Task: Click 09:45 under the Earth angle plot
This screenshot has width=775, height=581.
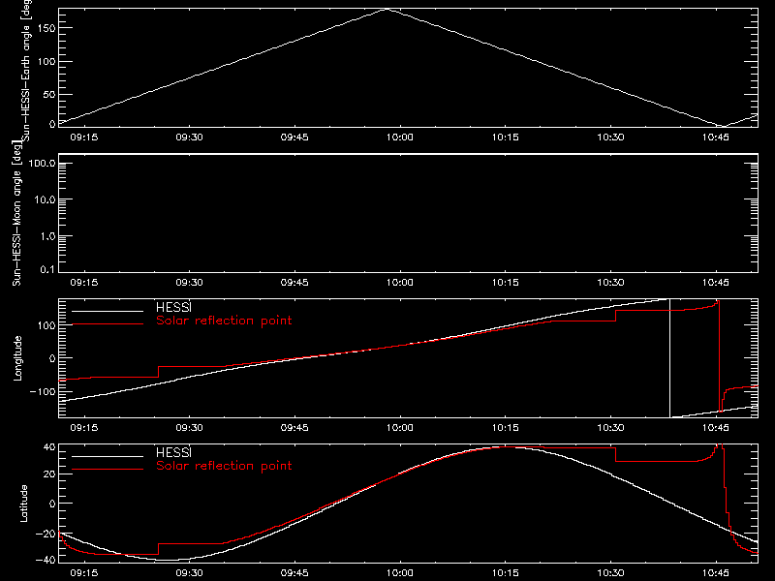Action: pyautogui.click(x=294, y=137)
